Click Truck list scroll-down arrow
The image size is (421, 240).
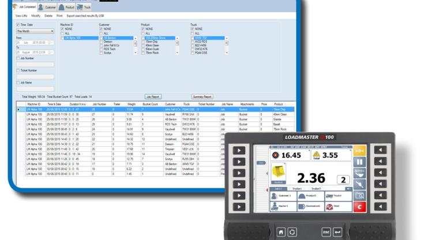point(227,53)
